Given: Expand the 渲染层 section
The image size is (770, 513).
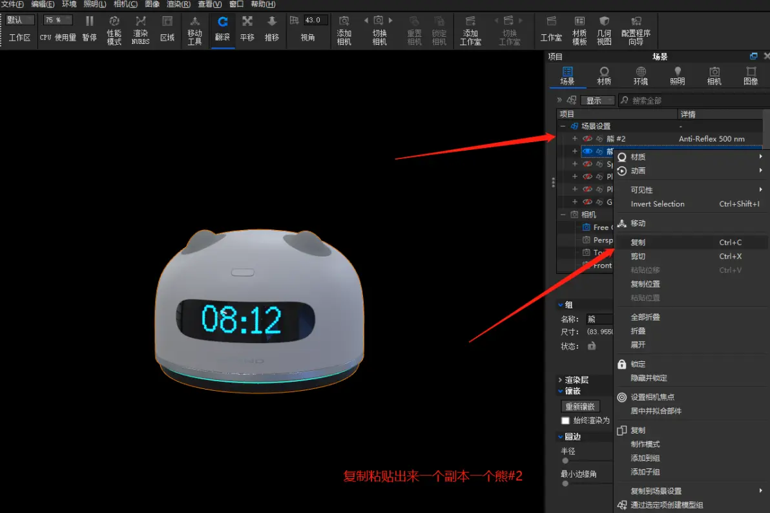Looking at the screenshot, I should coord(560,380).
